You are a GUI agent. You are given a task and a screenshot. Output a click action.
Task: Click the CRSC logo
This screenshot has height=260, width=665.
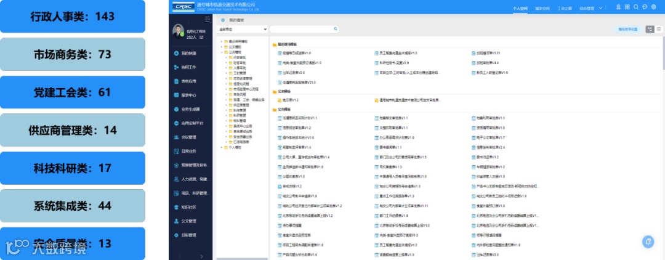point(183,7)
